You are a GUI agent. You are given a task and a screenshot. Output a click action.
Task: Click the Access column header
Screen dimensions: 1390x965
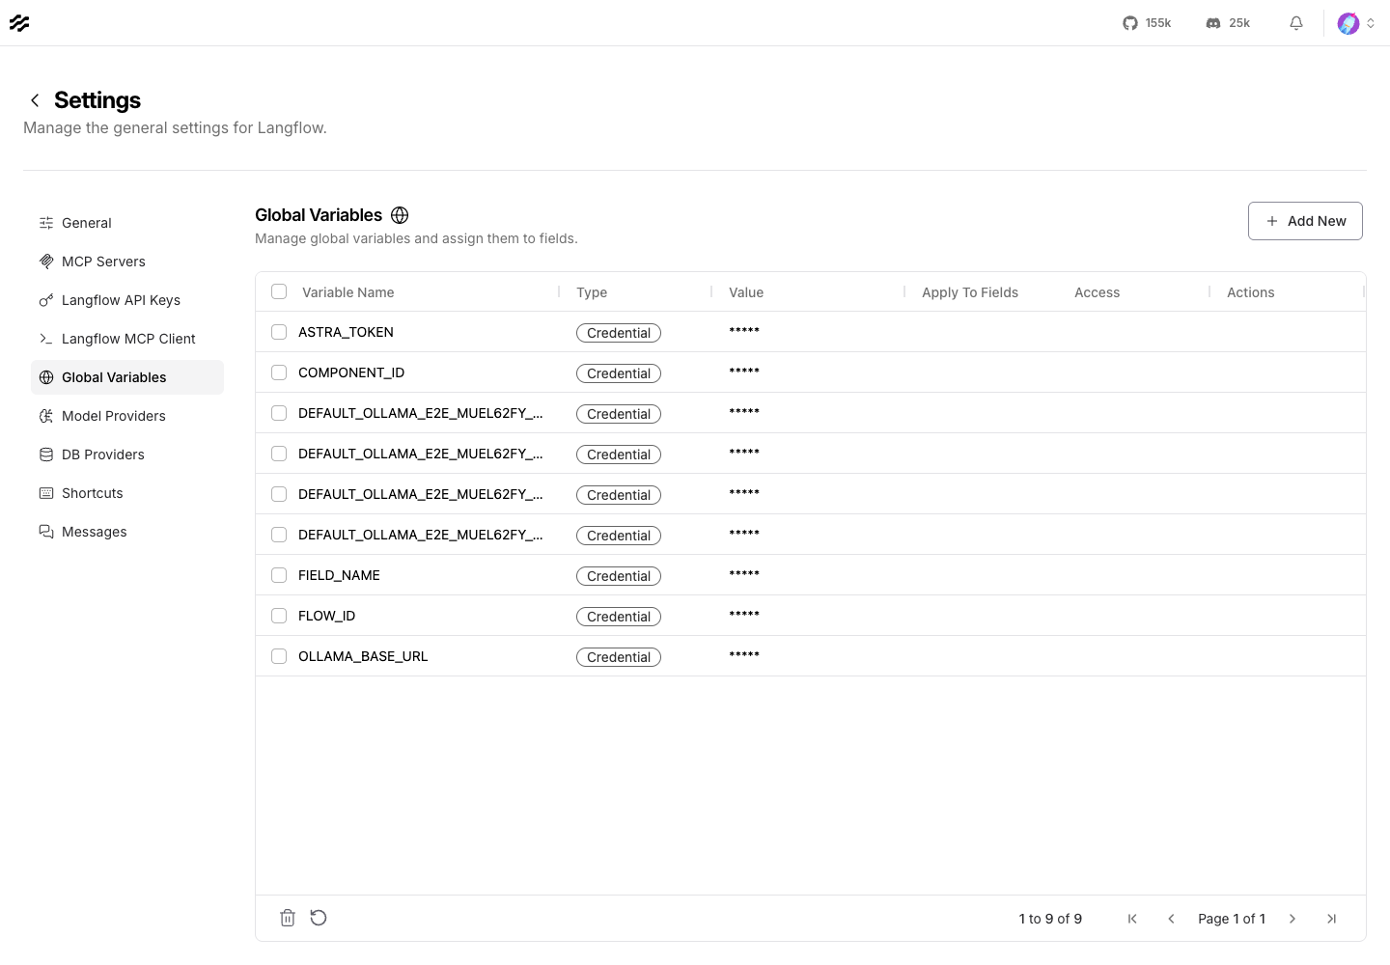[x=1098, y=292]
